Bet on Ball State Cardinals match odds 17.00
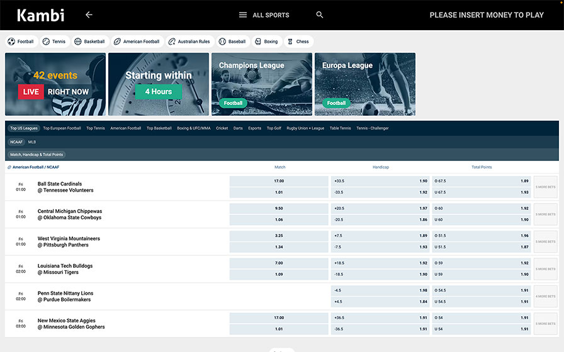 279,181
